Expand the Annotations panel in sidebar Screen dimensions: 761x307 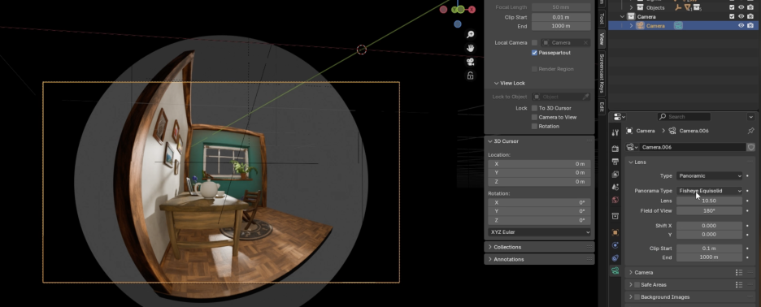(x=490, y=259)
